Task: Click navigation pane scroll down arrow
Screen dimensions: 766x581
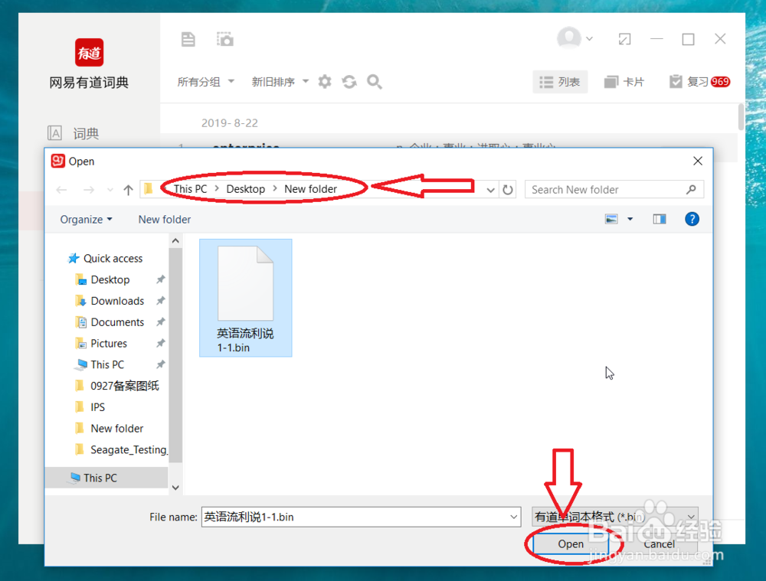Action: click(176, 488)
